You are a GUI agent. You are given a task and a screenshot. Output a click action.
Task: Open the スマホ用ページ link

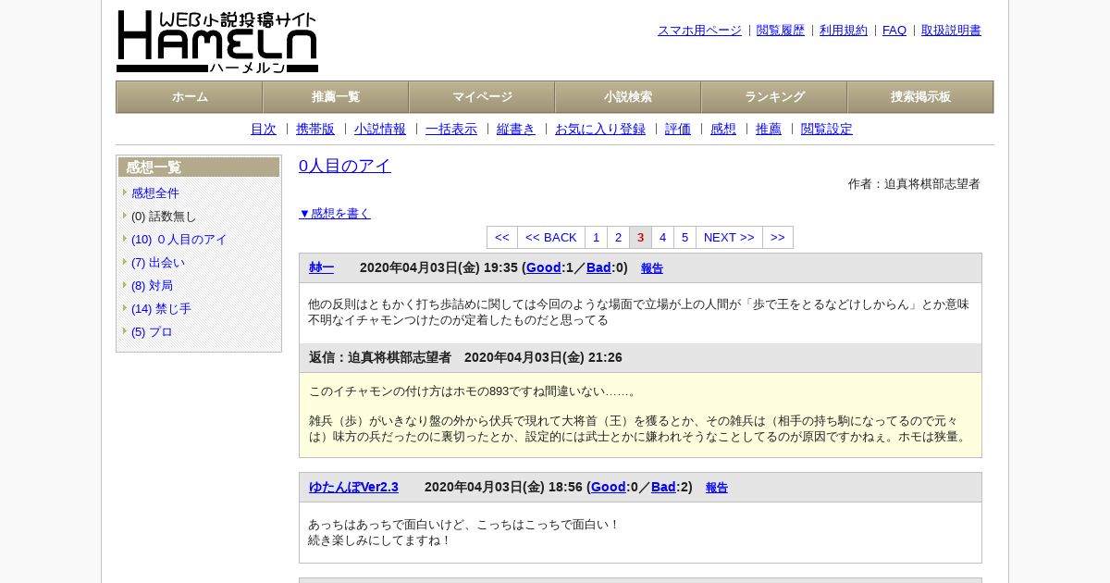coord(699,30)
